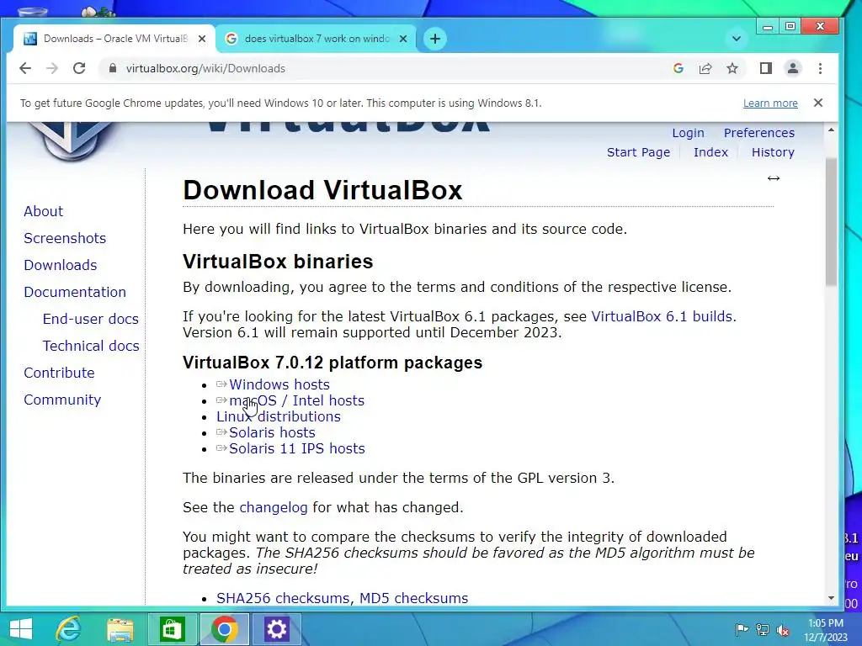
Task: Open the Index link
Action: pyautogui.click(x=710, y=152)
